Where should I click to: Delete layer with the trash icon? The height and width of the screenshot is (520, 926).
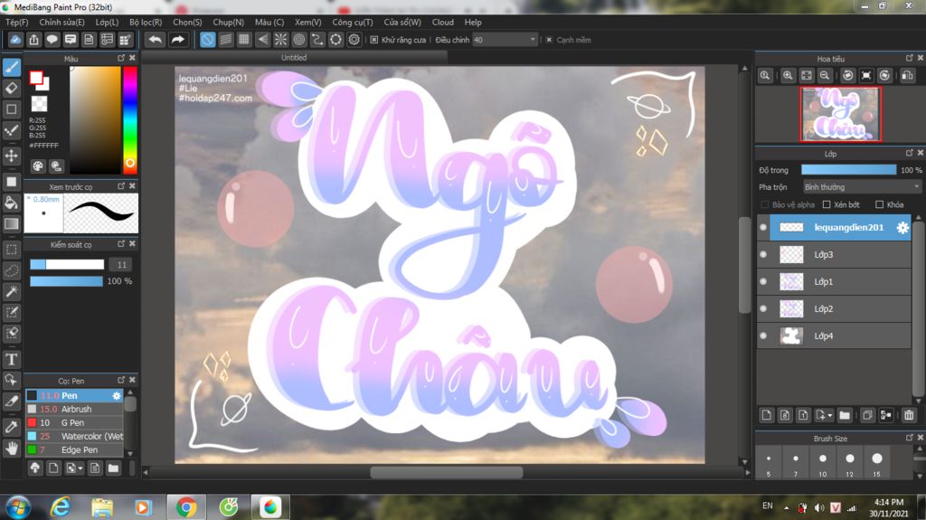pos(909,415)
